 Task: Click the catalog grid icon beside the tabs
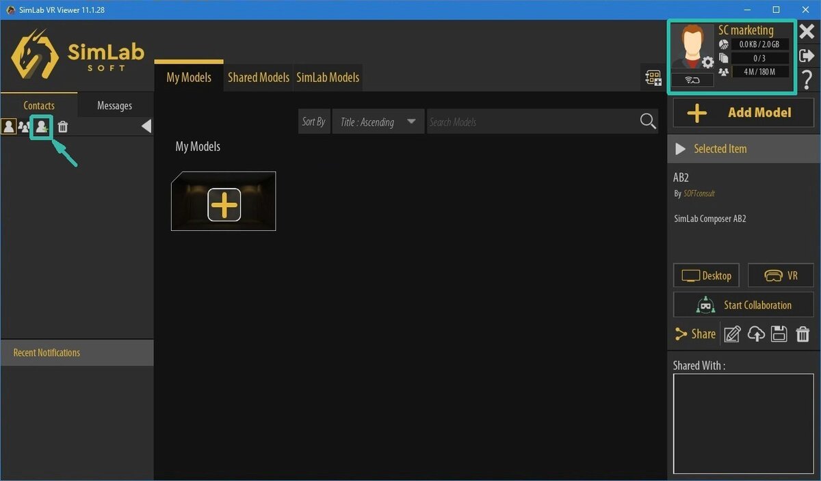[x=653, y=77]
